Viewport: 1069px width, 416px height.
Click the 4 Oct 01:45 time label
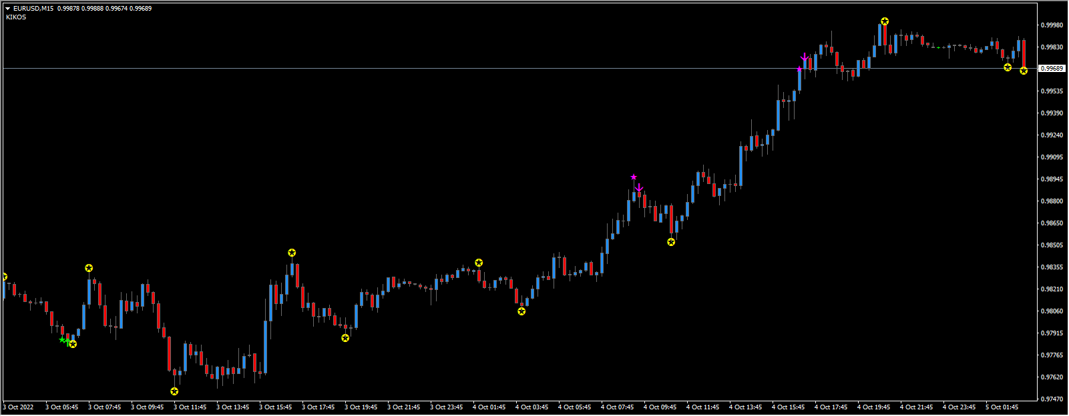point(489,407)
